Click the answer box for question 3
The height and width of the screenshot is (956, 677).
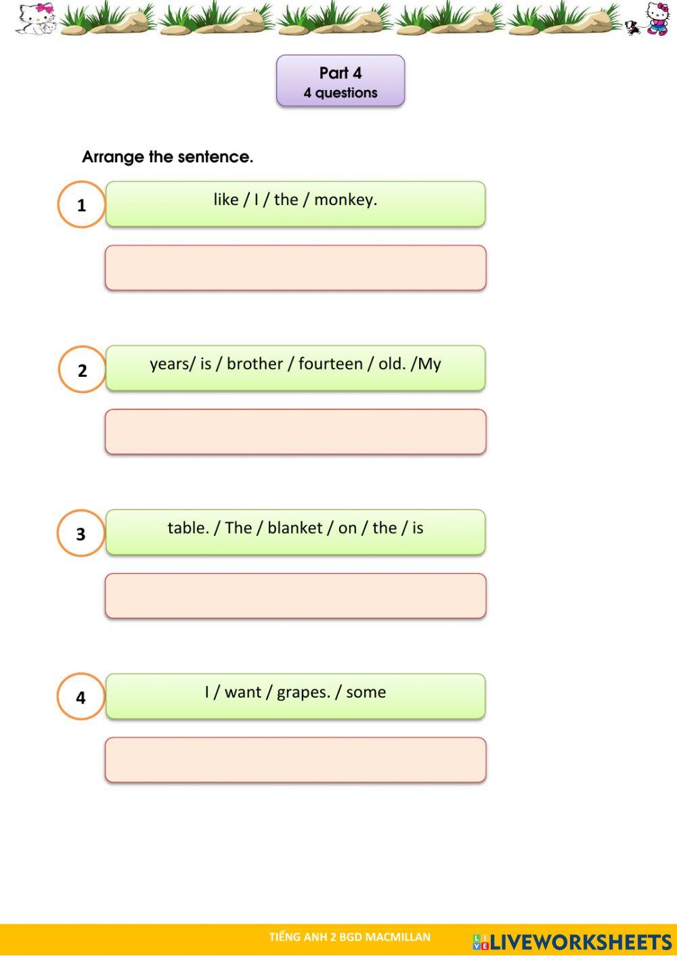tap(295, 596)
